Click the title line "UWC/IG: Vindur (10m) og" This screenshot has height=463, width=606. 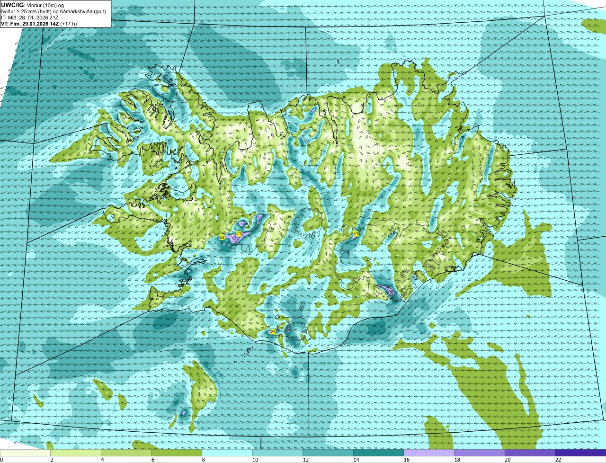tap(33, 5)
